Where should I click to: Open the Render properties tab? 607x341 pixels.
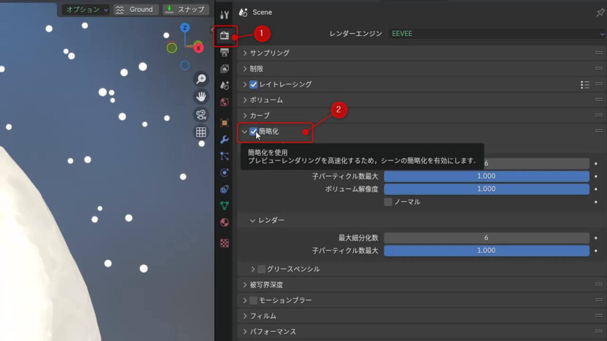point(225,36)
